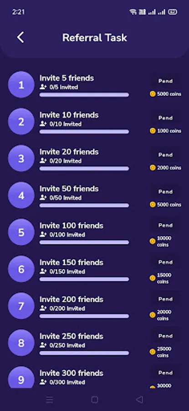Click the invited-person icon beside 0/100 Invited

[43, 234]
